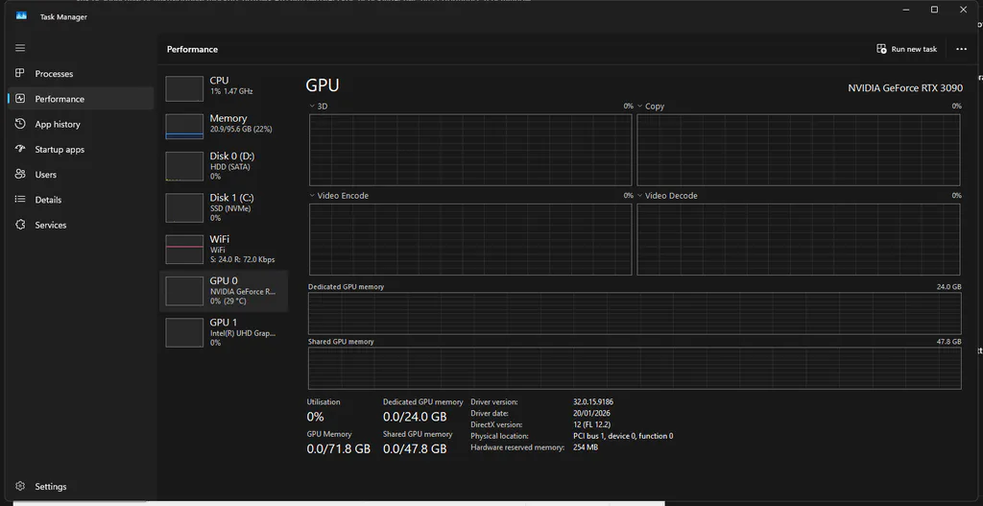Select the Disk 0 (D:) thumbnail
The height and width of the screenshot is (506, 983).
click(184, 166)
